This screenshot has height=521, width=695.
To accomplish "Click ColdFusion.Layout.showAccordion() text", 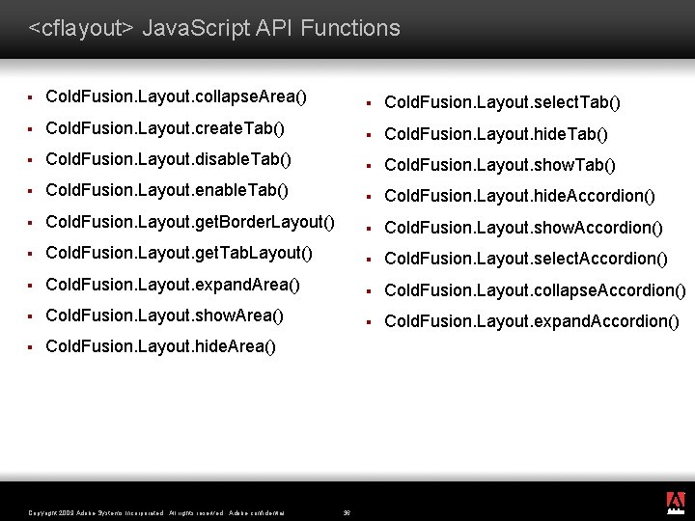I will click(x=523, y=228).
